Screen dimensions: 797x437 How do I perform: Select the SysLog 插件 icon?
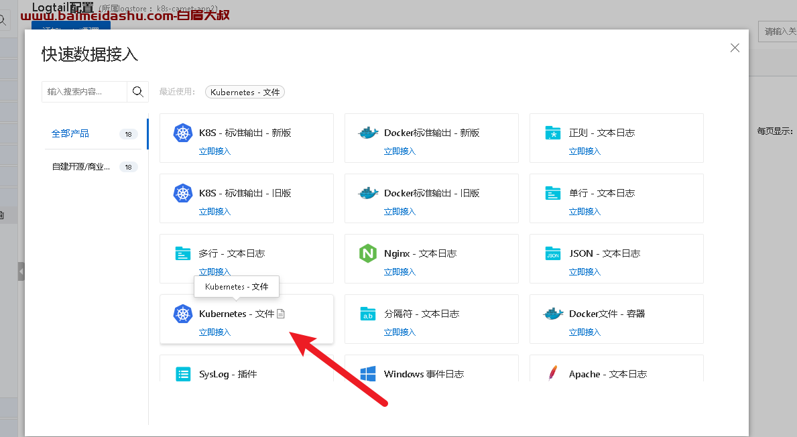(x=182, y=374)
